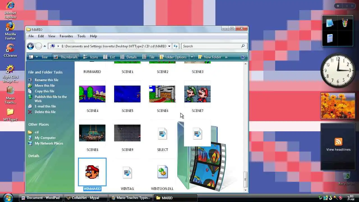Open the notepad icon in sidebar launcher
This screenshot has height=202, width=359.
(330, 23)
